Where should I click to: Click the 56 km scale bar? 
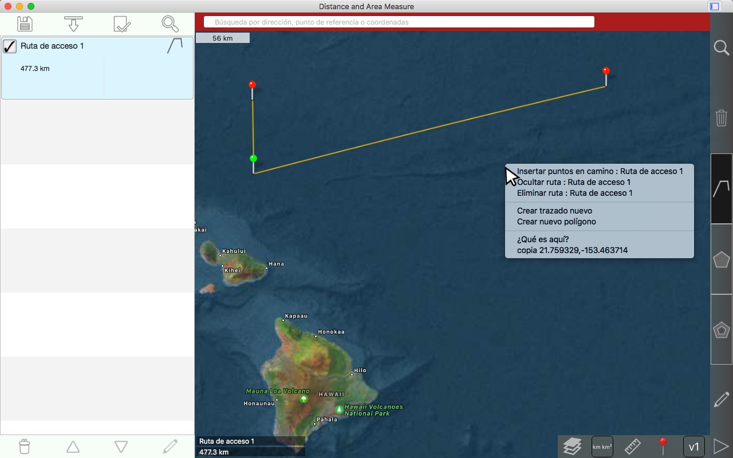222,38
